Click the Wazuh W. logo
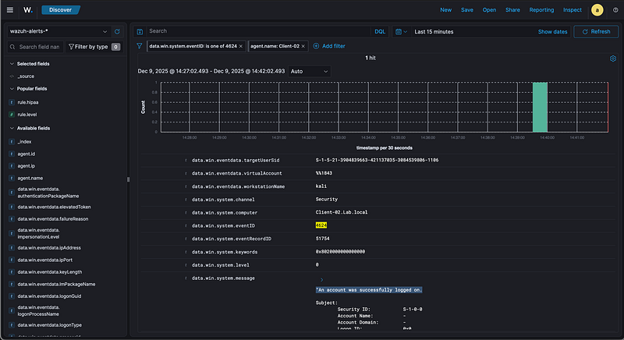Viewport: 624px width, 340px height. [28, 10]
